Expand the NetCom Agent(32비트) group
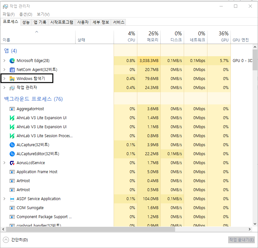Screen dimensions: 258x248 tap(4, 69)
